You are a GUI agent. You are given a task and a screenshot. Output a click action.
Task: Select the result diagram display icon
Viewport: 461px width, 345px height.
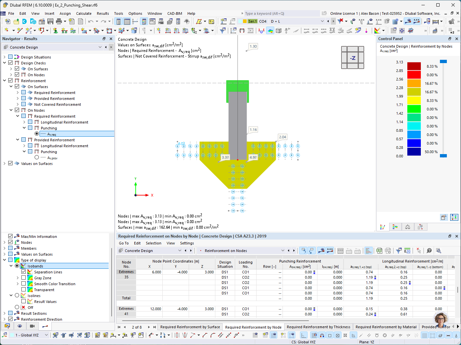tap(368, 250)
